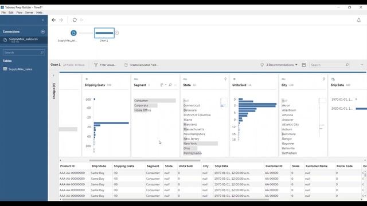Search within Segment values
This screenshot has width=367, height=206.
pos(170,85)
